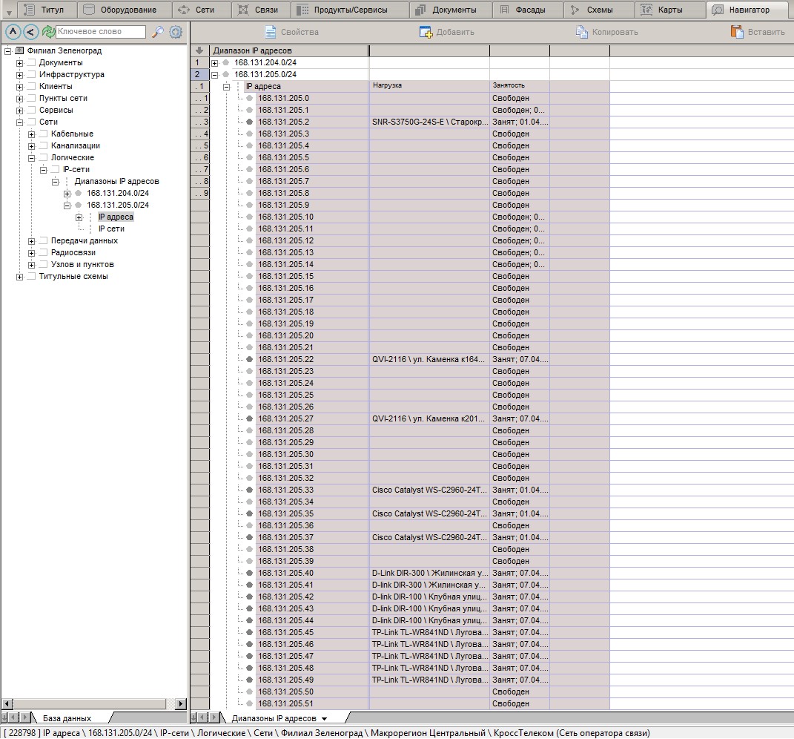
Task: Click the hexagon marker beside 168.131.205.49
Action: coord(250,680)
